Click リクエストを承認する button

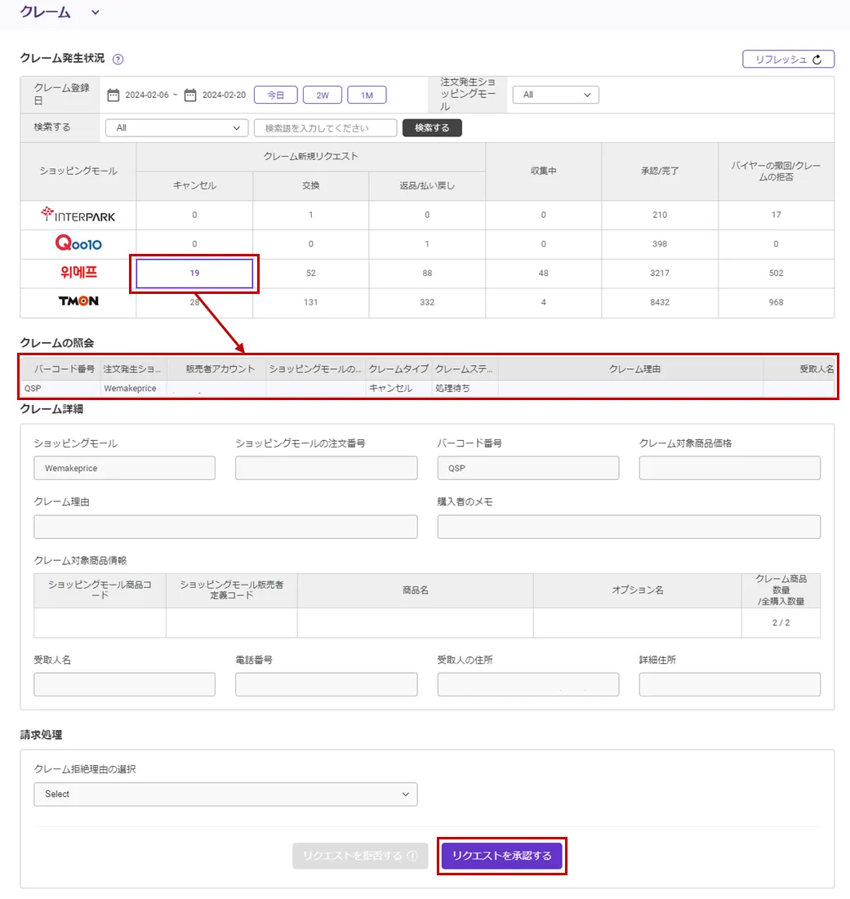click(501, 856)
